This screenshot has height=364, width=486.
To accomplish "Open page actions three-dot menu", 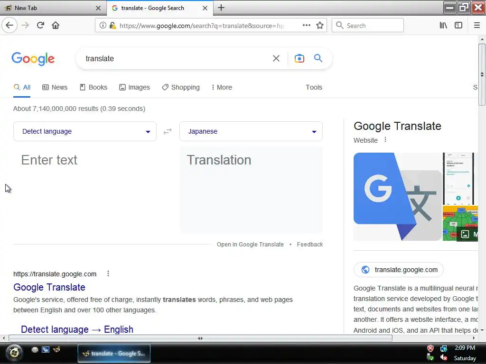I will pyautogui.click(x=306, y=26).
